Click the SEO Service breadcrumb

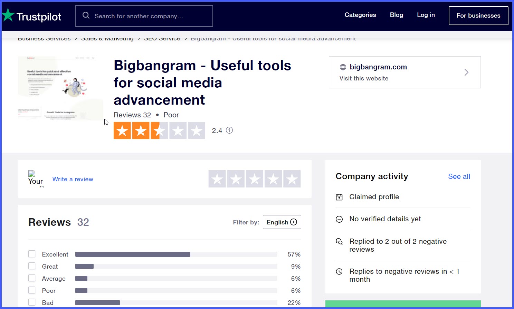tap(162, 39)
